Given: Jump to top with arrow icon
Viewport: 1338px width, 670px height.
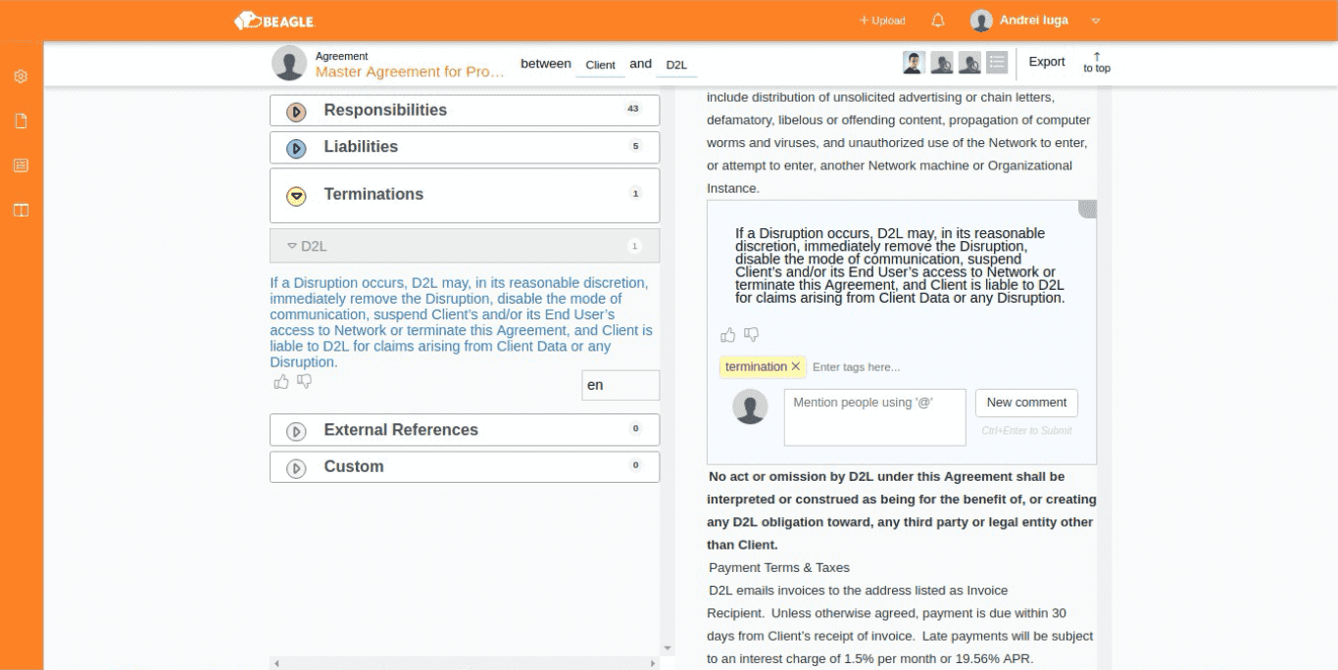Looking at the screenshot, I should 1097,63.
